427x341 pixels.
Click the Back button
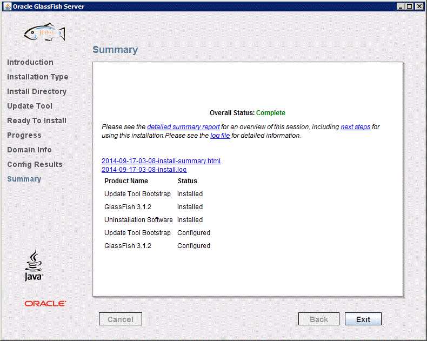pyautogui.click(x=318, y=319)
